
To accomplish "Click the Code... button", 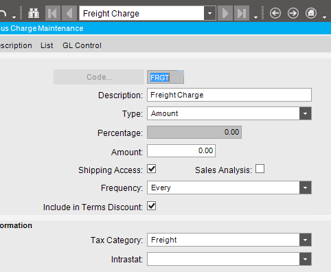I will (99, 77).
